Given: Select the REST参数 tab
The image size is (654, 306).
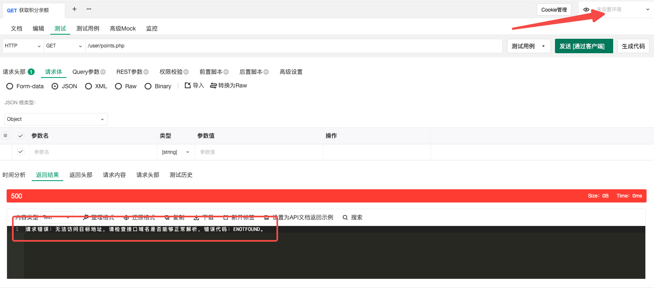Looking at the screenshot, I should [129, 72].
